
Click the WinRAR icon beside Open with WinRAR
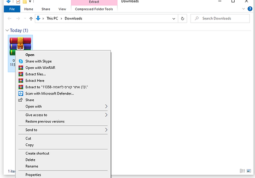pyautogui.click(x=21, y=67)
